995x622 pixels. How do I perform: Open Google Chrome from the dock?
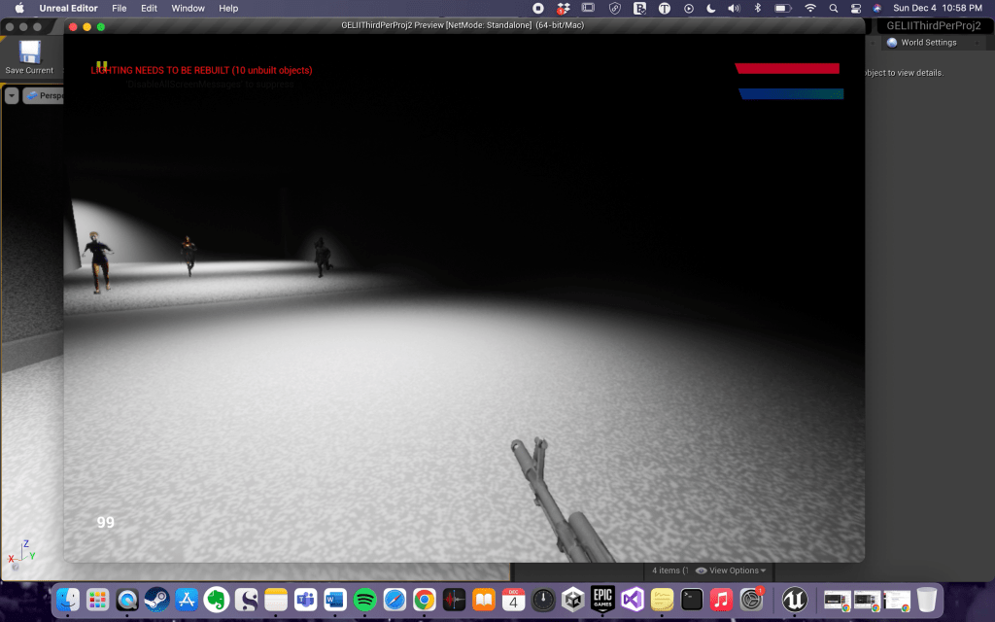coord(424,600)
